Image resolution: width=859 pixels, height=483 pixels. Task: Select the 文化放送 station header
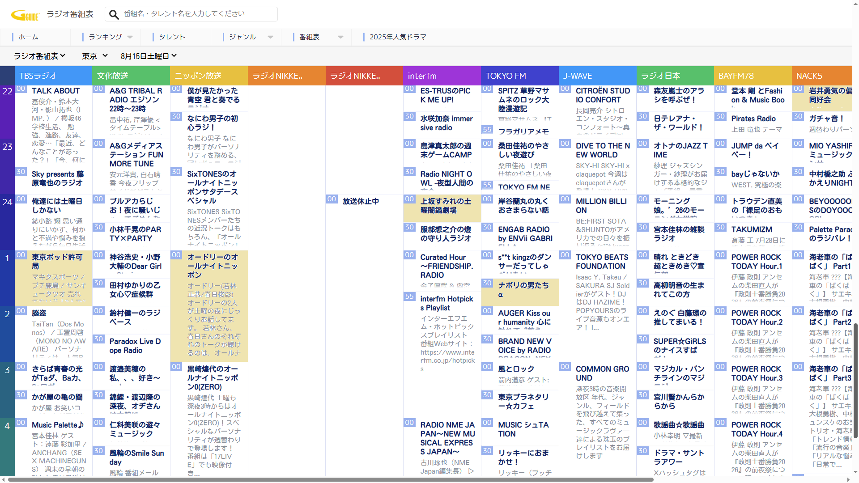[131, 76]
